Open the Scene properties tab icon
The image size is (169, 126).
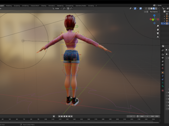(x=163, y=65)
